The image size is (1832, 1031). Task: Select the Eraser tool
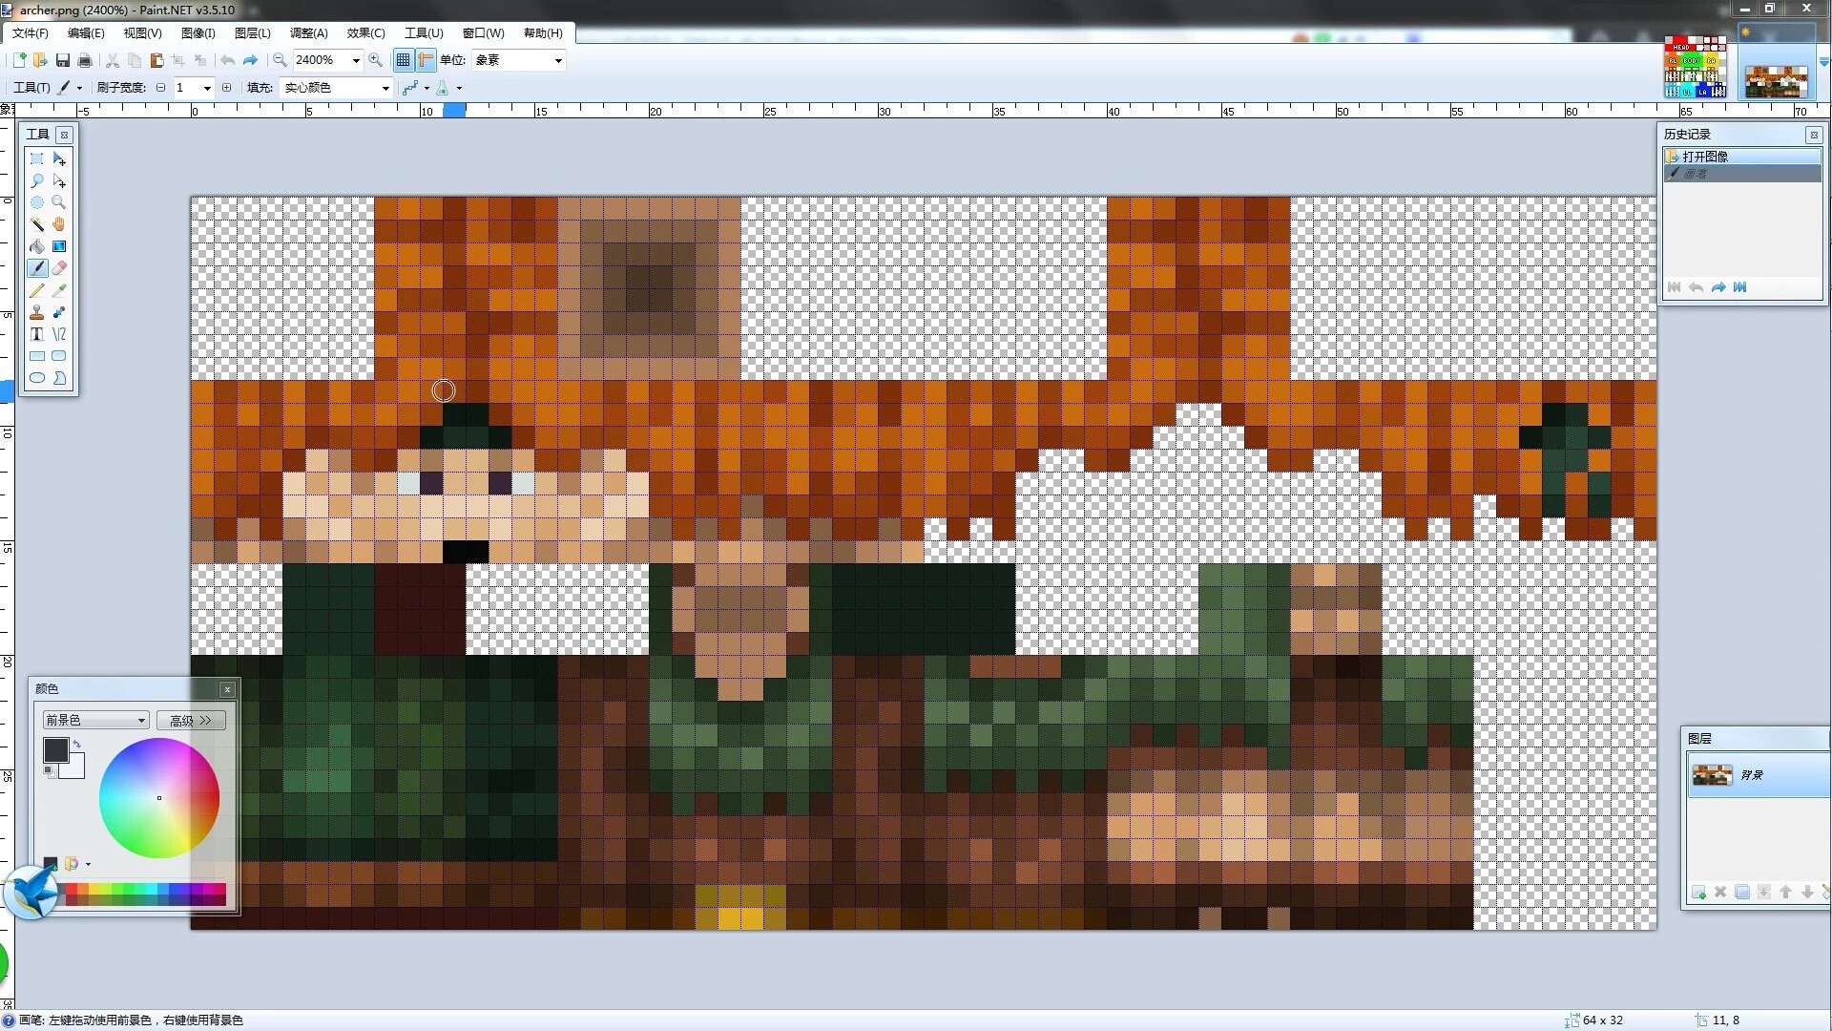[x=59, y=268]
